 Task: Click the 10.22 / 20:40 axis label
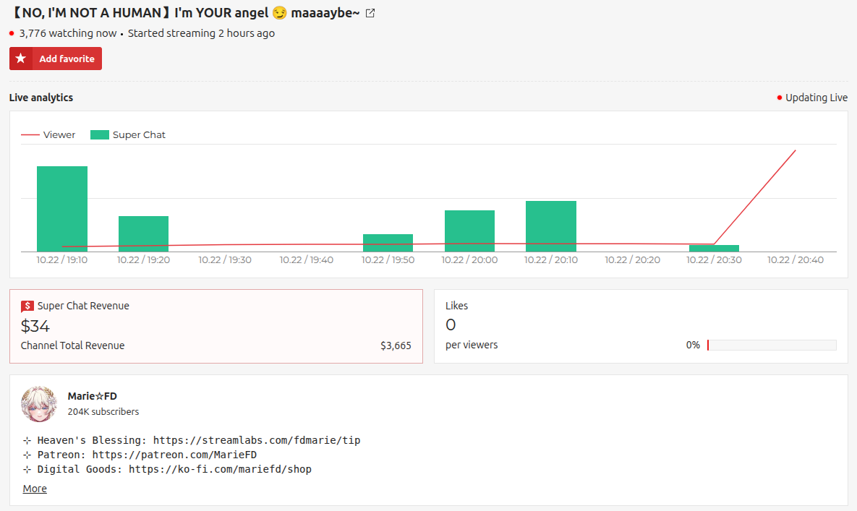(x=796, y=260)
